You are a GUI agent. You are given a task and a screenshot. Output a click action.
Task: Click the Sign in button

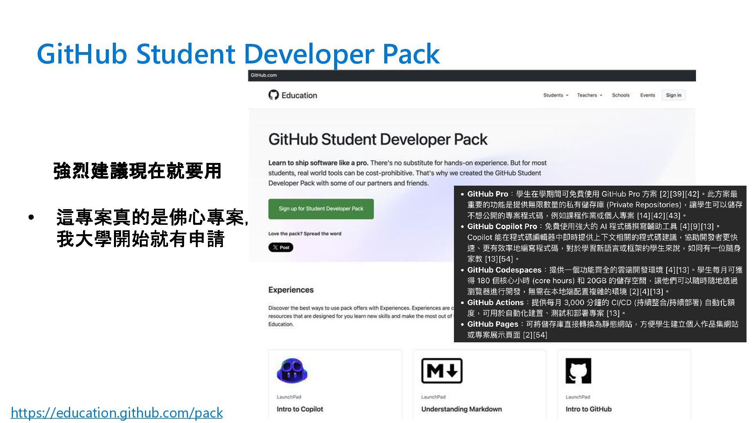[x=673, y=95]
